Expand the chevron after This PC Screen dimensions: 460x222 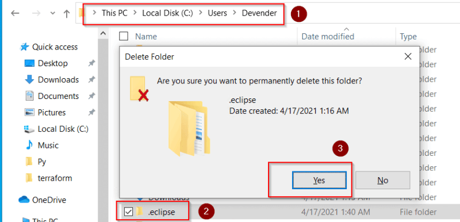[x=135, y=13]
